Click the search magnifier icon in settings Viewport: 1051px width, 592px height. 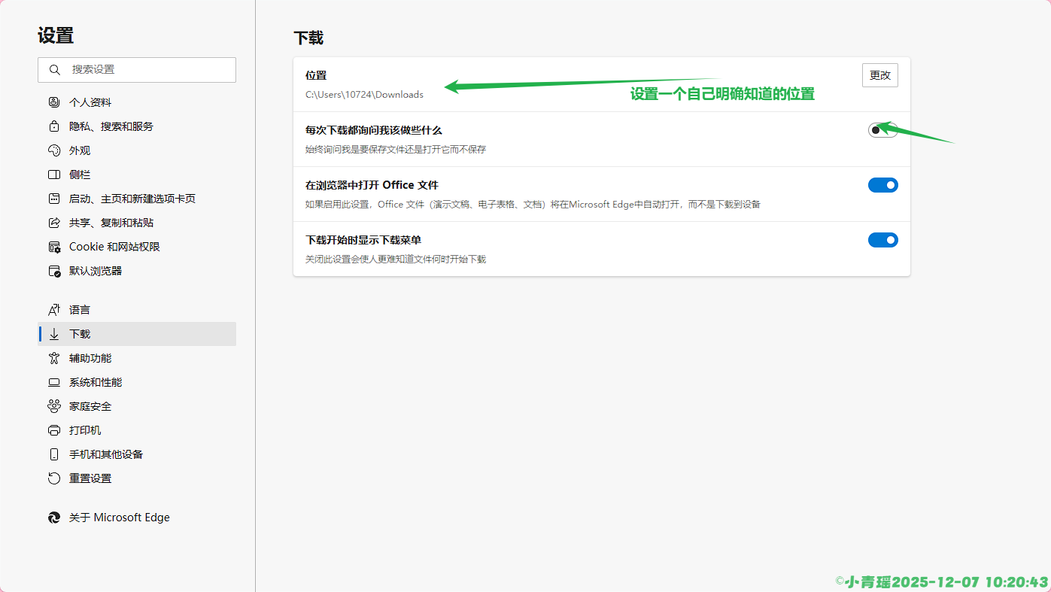[x=54, y=69]
